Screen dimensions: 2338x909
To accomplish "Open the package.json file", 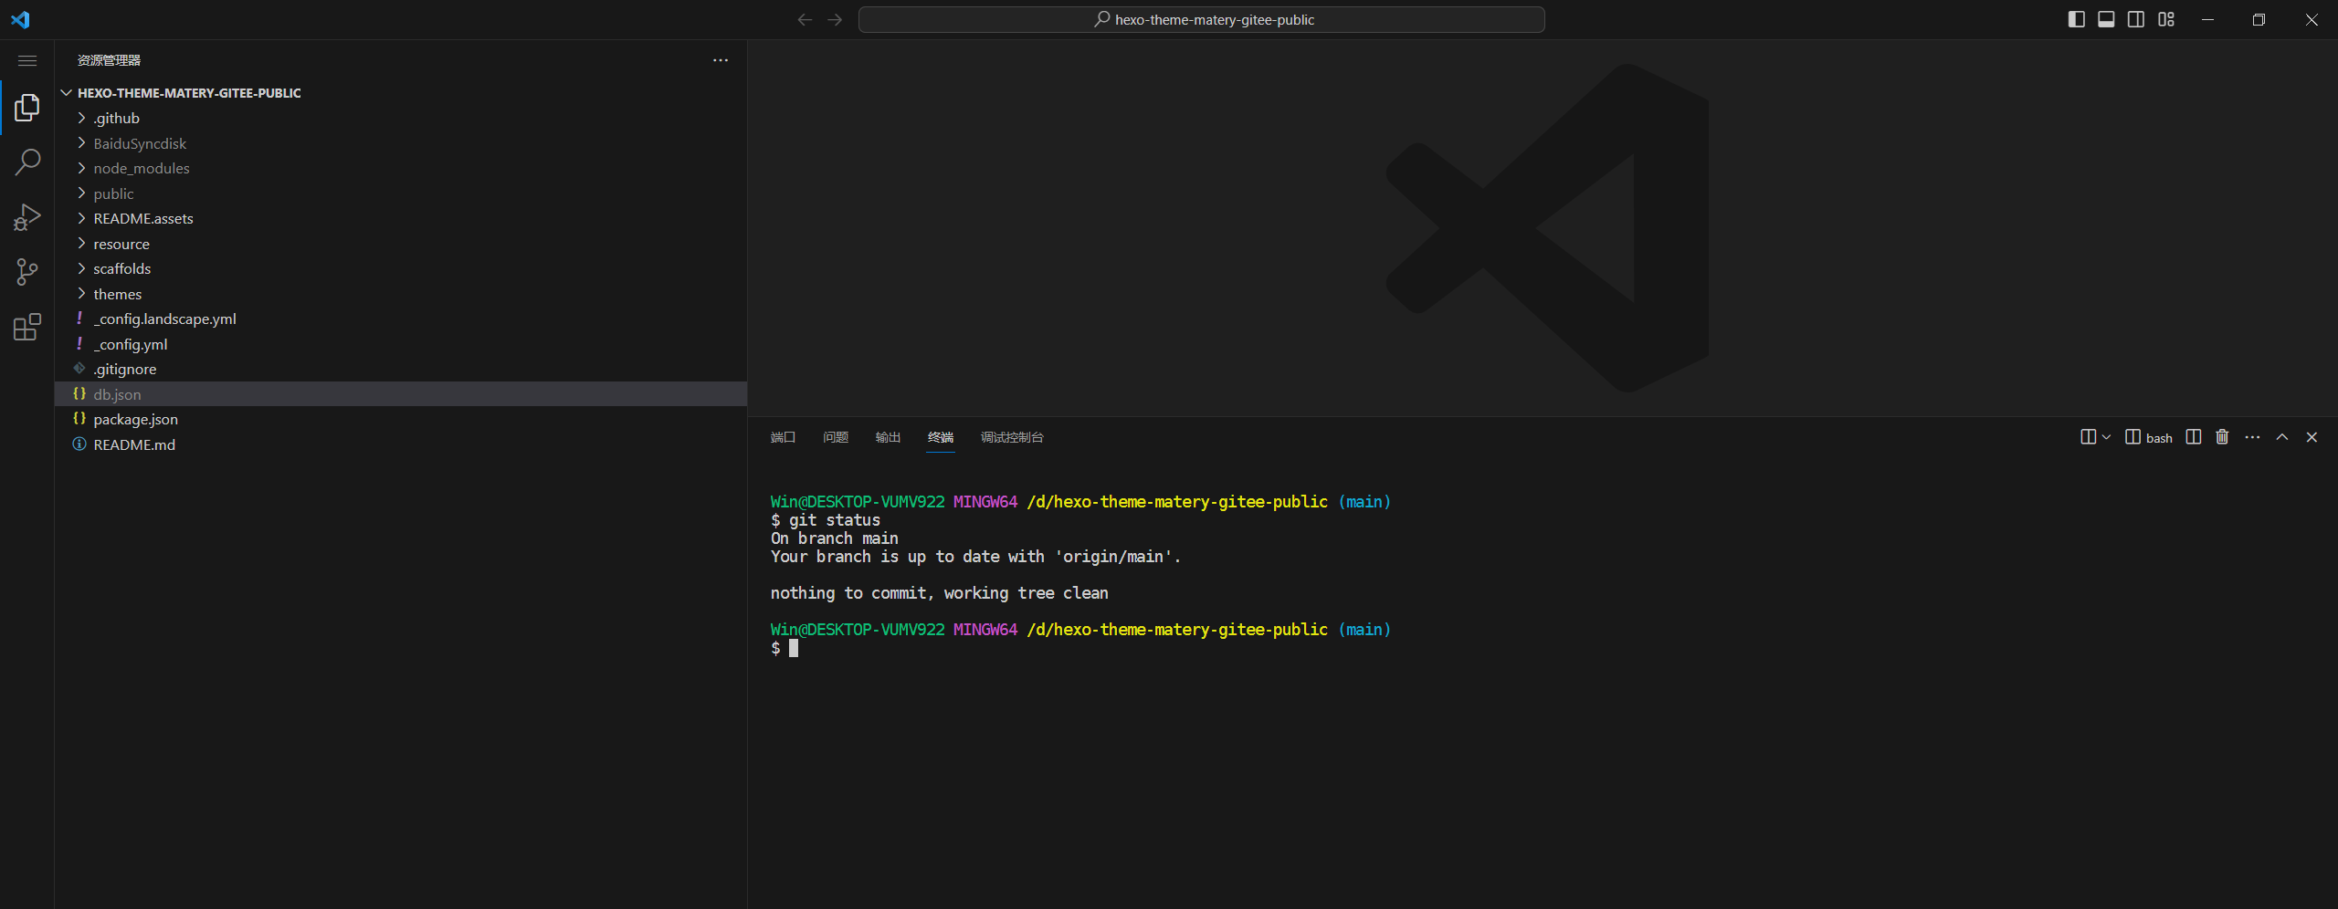I will pyautogui.click(x=401, y=420).
